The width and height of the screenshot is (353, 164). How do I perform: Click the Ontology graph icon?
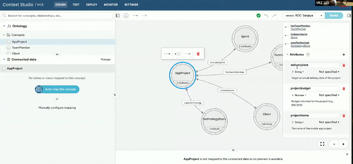click(x=9, y=26)
